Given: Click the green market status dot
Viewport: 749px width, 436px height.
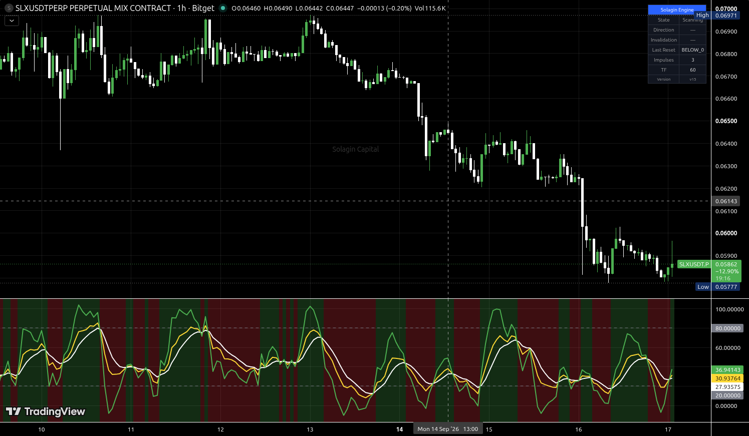Looking at the screenshot, I should (223, 8).
